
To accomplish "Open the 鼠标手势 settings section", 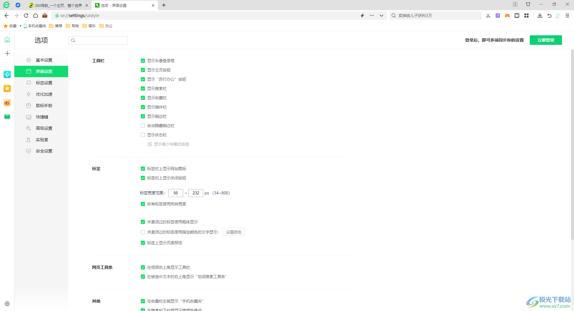I will (41, 106).
